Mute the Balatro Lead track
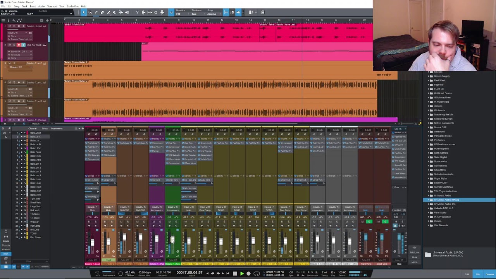Screen dimensions: 496x279 10,26
